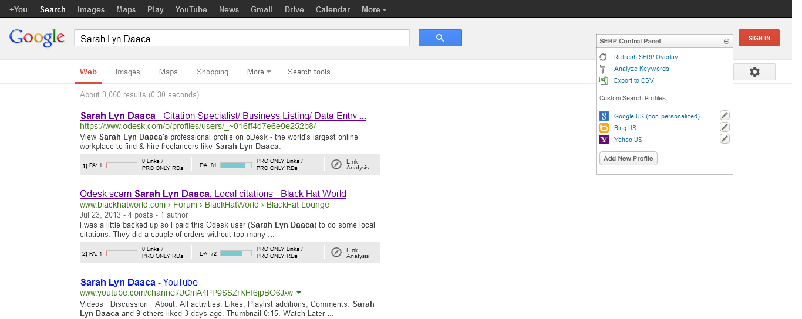
Task: Open YouTube in the top bar
Action: [191, 9]
